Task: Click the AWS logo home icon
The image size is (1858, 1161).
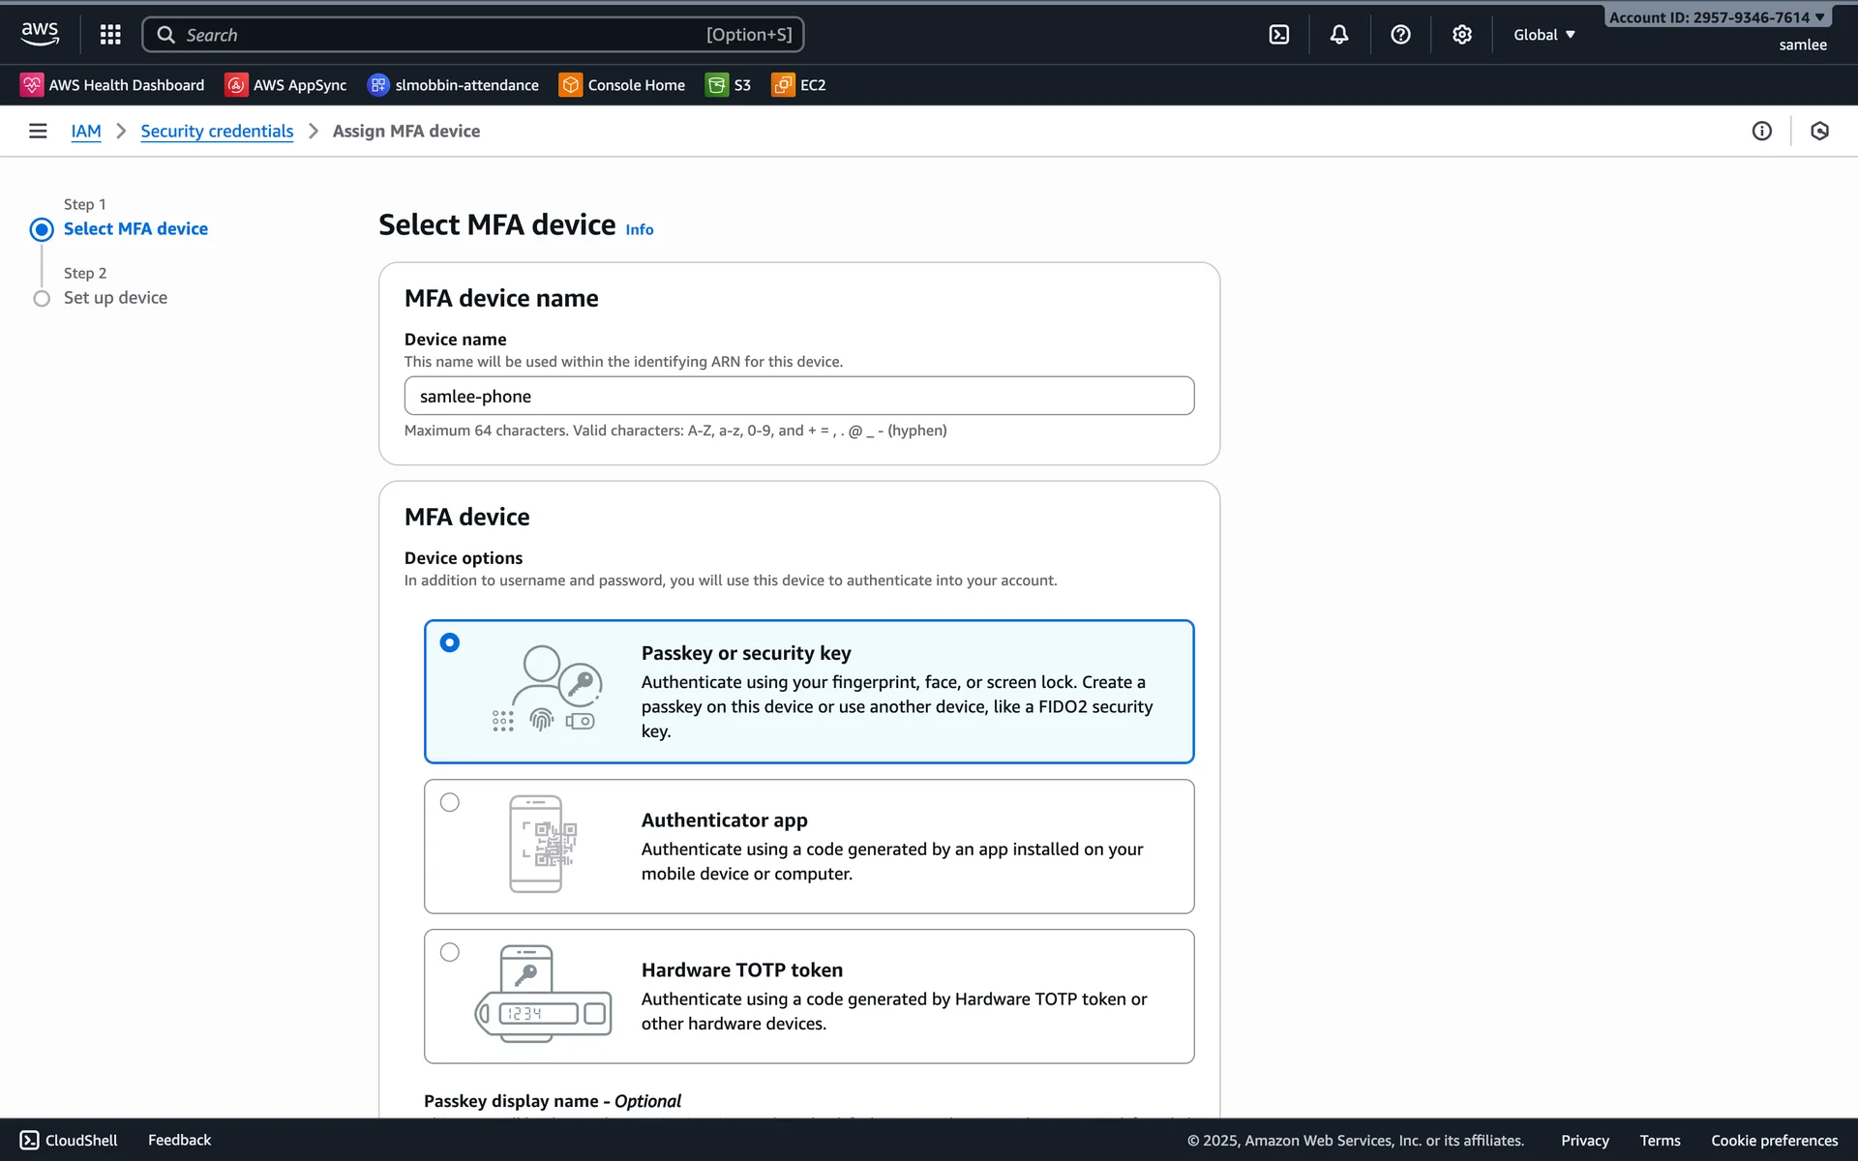Action: (40, 34)
